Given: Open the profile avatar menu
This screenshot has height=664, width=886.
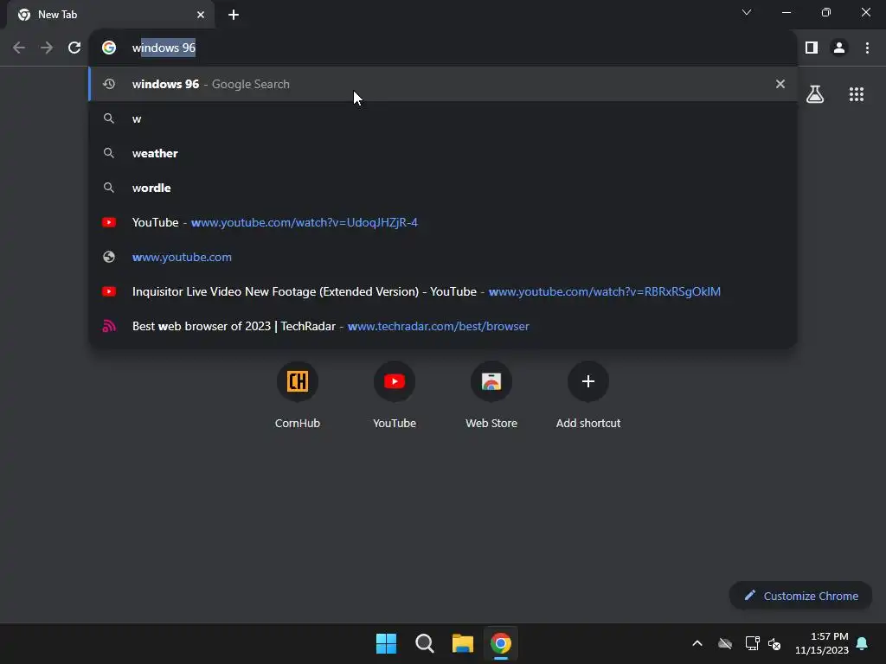Looking at the screenshot, I should (x=839, y=48).
